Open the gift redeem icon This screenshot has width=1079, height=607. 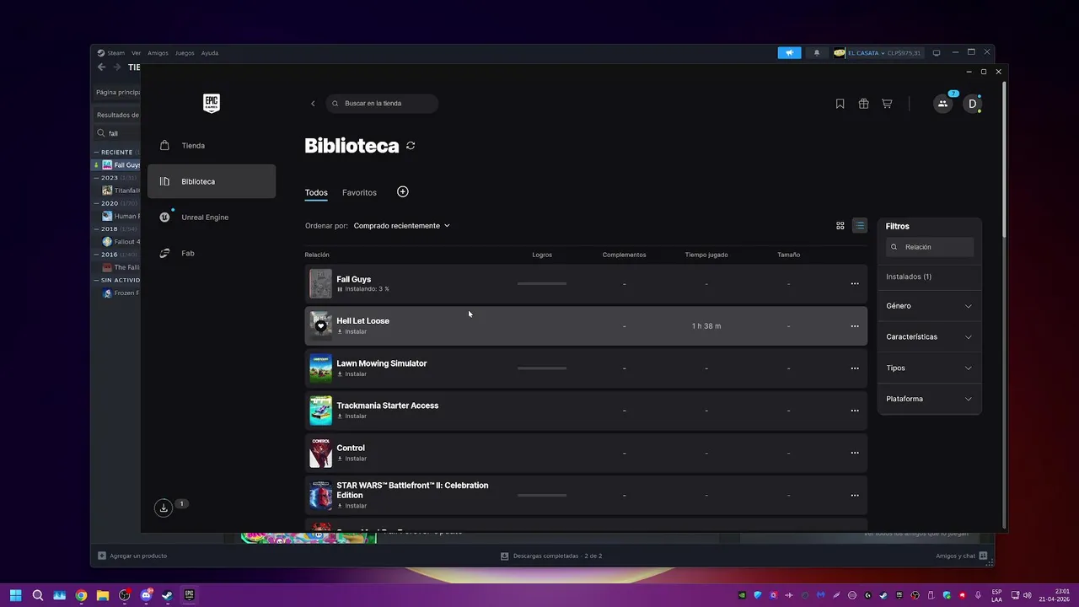coord(863,104)
